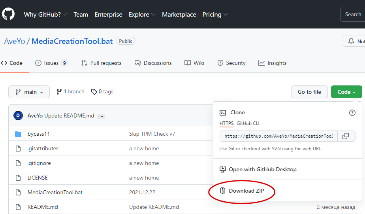The height and width of the screenshot is (214, 365).
Task: Expand commit message ellipsis button
Action: tap(101, 116)
